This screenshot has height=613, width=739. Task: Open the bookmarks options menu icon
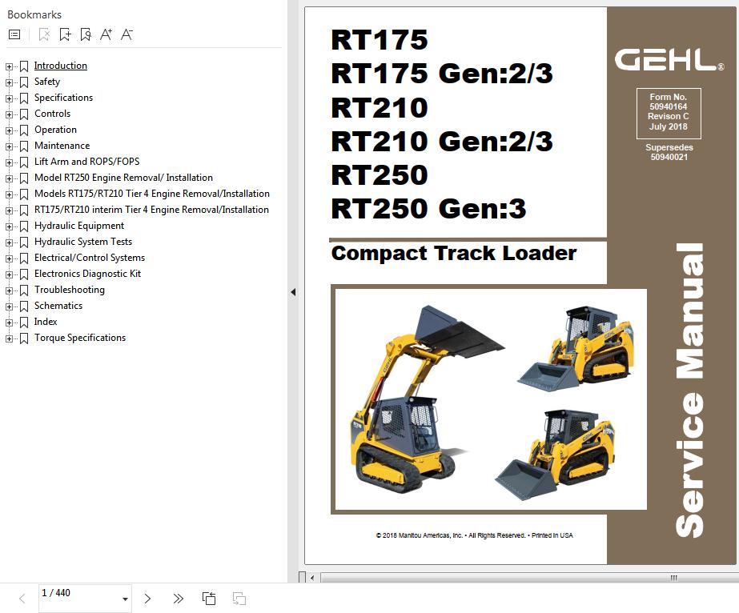[14, 34]
